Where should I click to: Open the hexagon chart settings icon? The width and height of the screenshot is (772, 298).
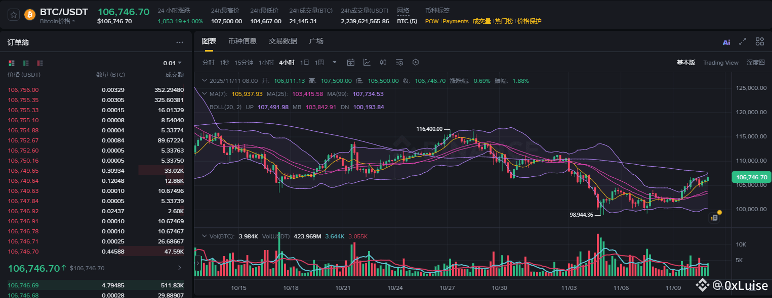tap(416, 62)
